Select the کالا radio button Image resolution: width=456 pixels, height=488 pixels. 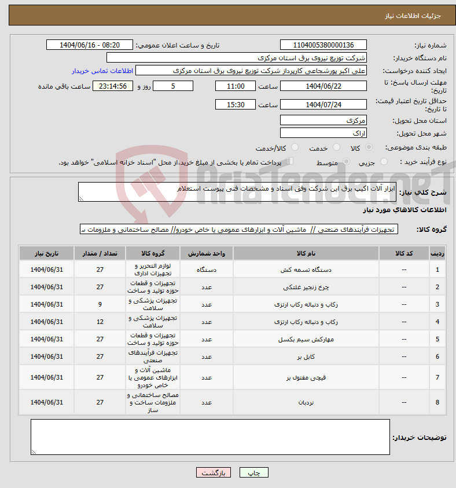click(x=369, y=147)
